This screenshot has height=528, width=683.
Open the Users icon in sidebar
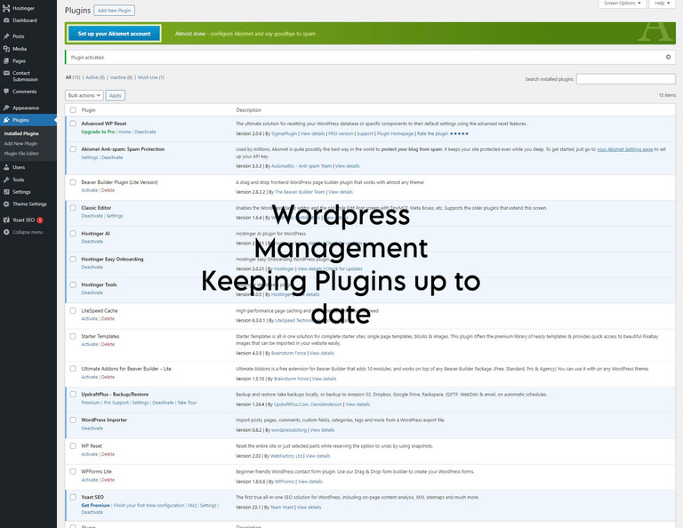pos(6,167)
